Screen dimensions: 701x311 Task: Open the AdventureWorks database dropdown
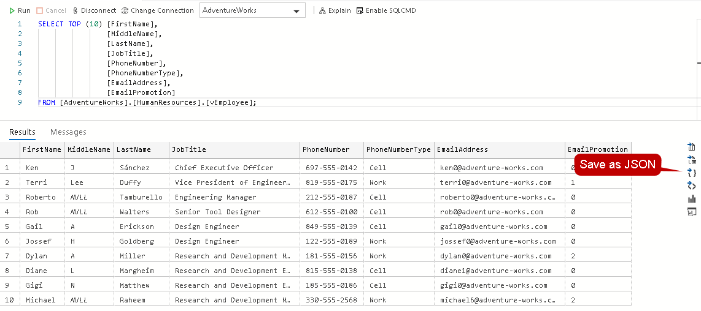coord(252,11)
